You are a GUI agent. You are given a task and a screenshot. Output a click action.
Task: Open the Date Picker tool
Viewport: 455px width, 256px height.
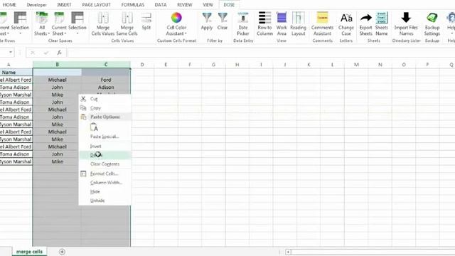coord(243,24)
